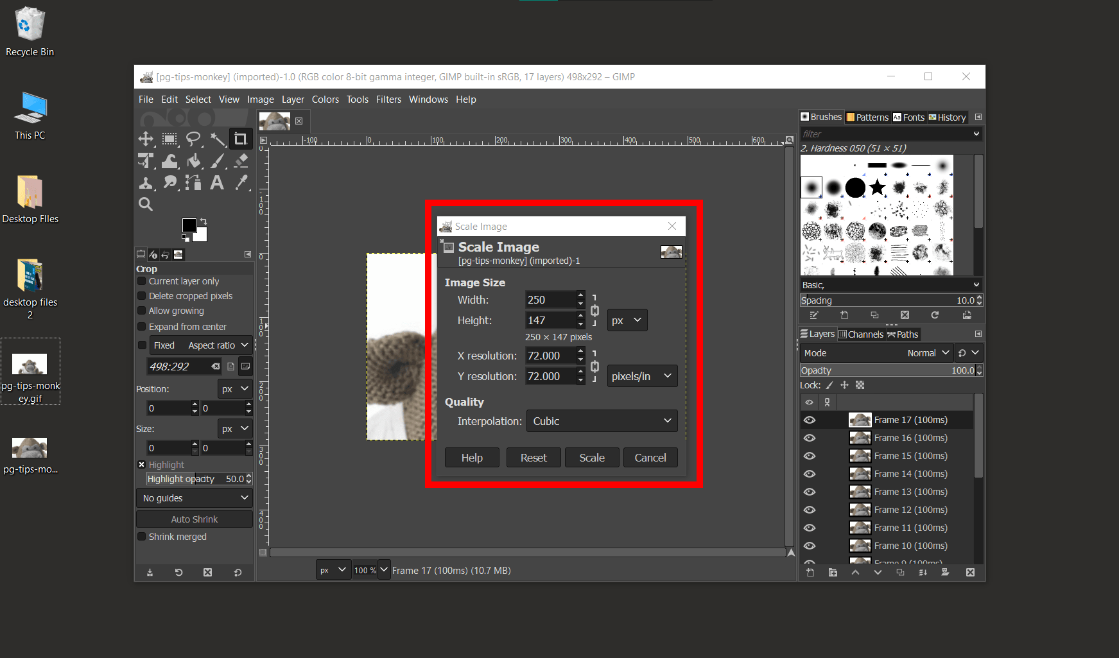The width and height of the screenshot is (1119, 658).
Task: Open the Filters menu
Action: 388,99
